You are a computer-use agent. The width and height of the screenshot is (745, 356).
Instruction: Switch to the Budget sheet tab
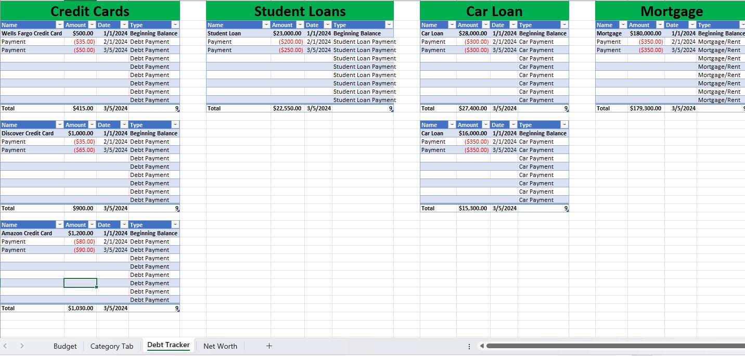(65, 346)
